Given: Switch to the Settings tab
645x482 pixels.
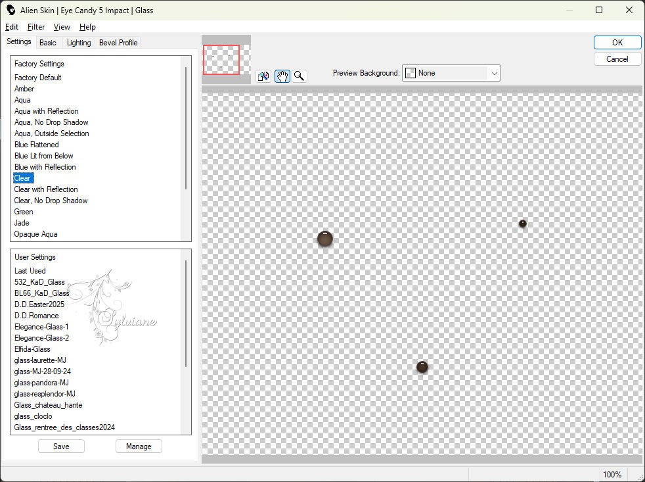Looking at the screenshot, I should coord(19,41).
